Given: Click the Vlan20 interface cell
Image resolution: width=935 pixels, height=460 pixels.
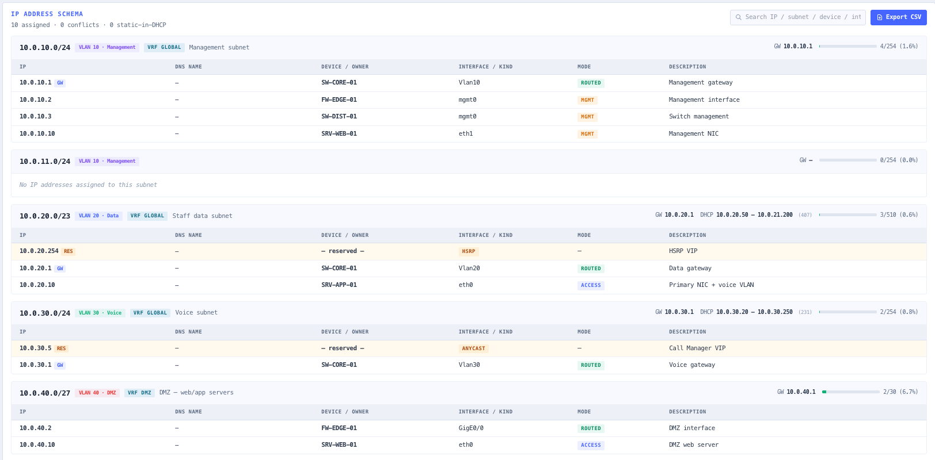Looking at the screenshot, I should click(469, 269).
